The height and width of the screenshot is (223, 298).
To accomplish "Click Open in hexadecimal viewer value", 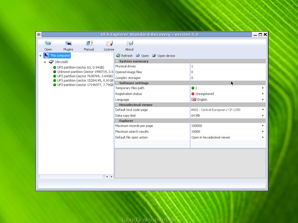I will click(x=211, y=138).
